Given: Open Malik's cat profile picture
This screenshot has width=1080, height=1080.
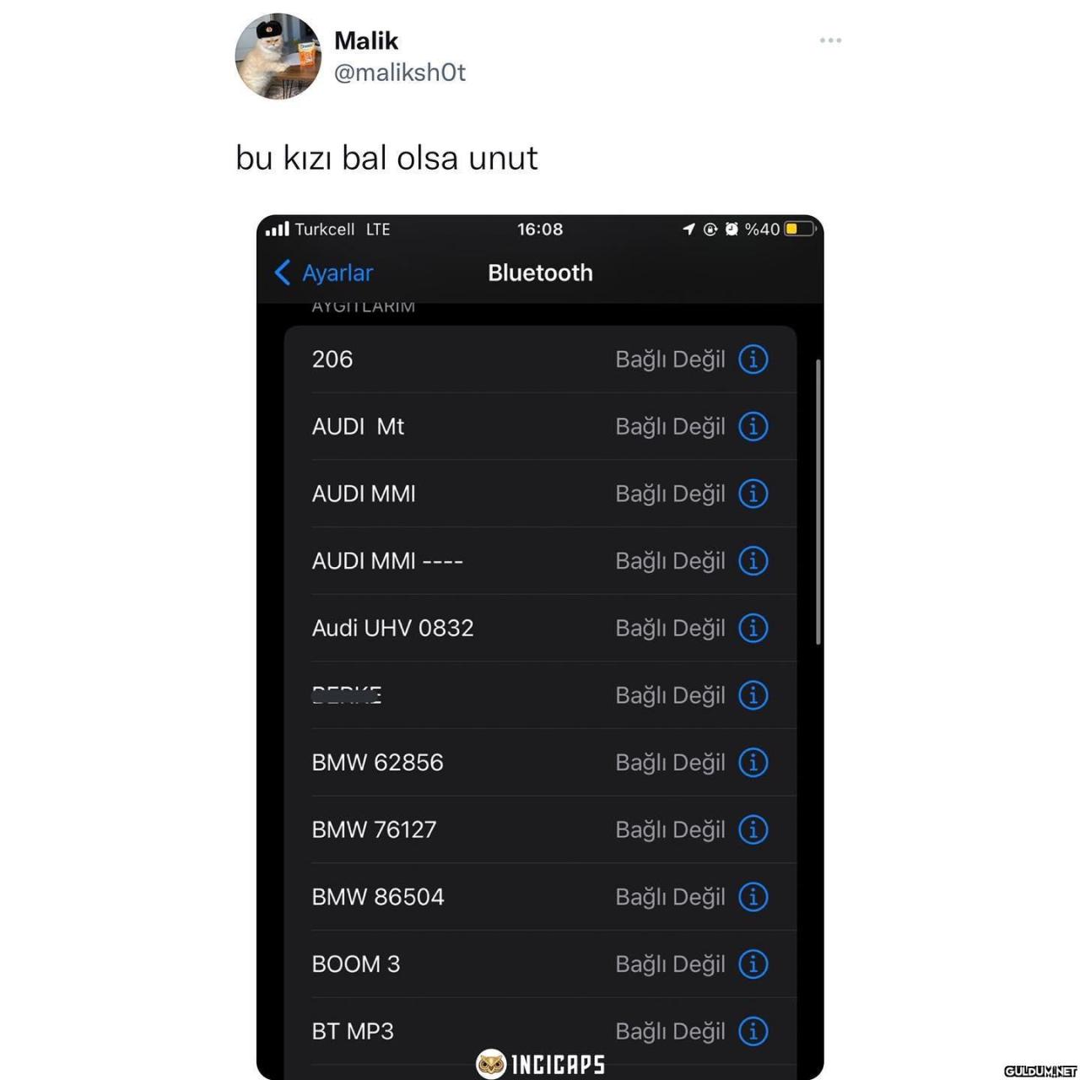Looking at the screenshot, I should 278,57.
